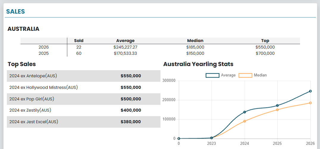This screenshot has height=149, width=320.
Task: Click the SALES section heading
Action: click(x=15, y=12)
